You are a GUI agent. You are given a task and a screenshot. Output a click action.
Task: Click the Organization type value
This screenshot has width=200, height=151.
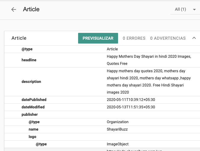coord(117,122)
